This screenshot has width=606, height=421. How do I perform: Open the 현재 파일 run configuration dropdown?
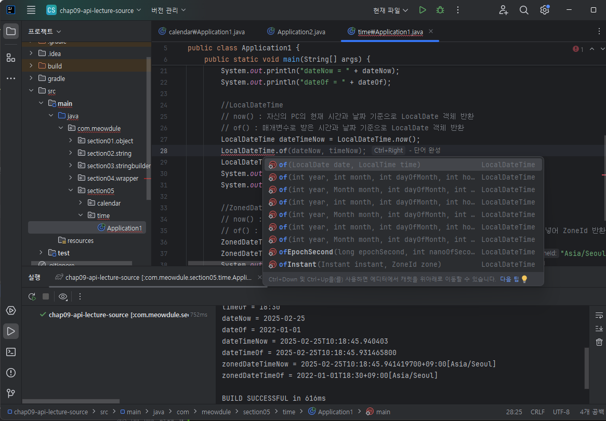coord(390,10)
